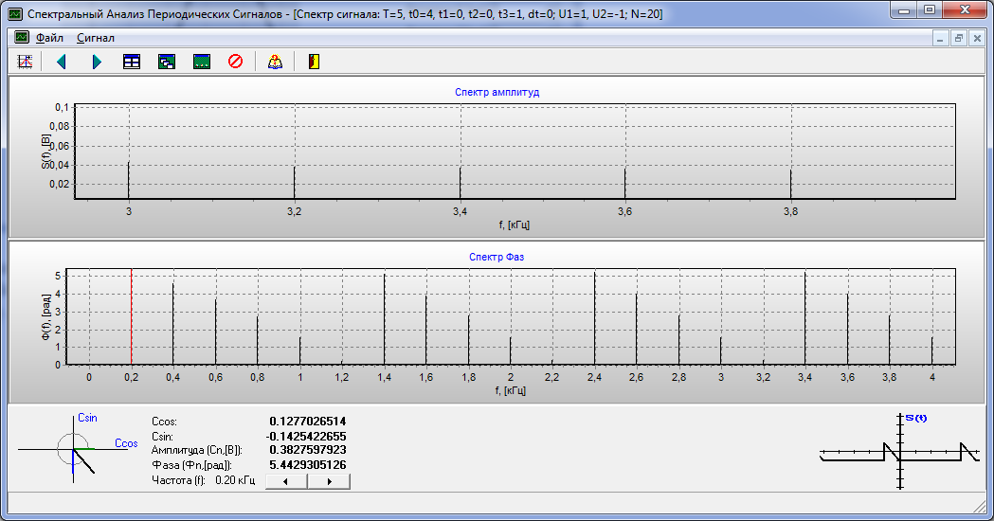Open the Файл menu
Screen dimensions: 994x521
tap(49, 38)
